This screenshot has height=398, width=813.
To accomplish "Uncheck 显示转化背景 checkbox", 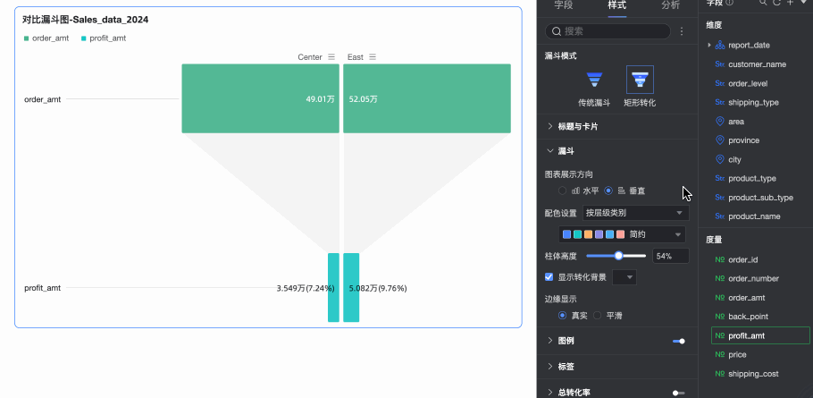I will [x=549, y=276].
